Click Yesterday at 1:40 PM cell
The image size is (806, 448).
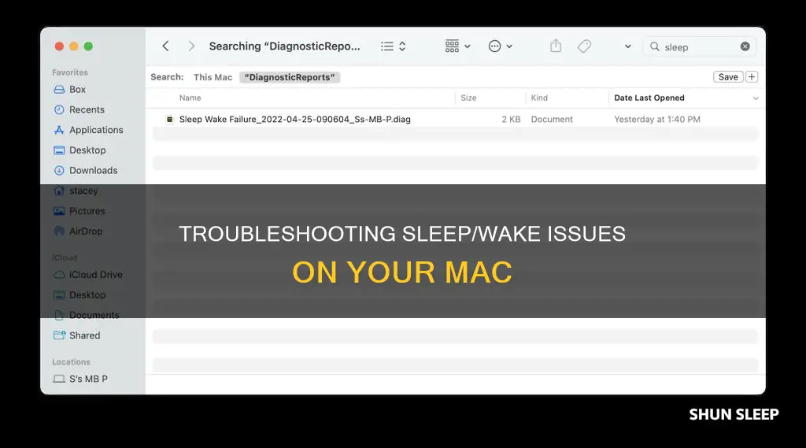point(657,120)
